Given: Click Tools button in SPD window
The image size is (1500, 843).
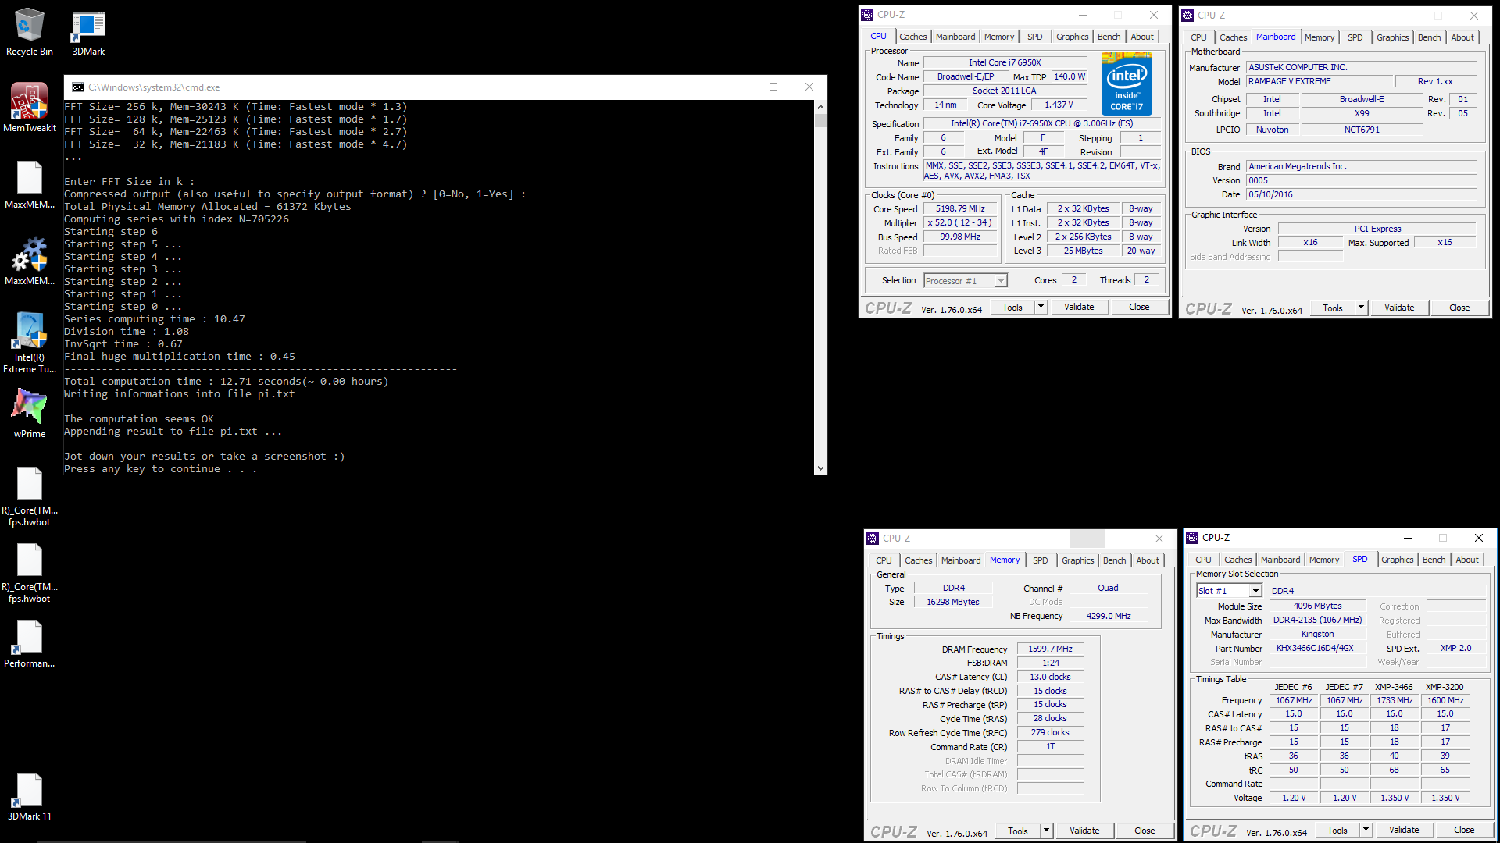Looking at the screenshot, I should [x=1337, y=831].
